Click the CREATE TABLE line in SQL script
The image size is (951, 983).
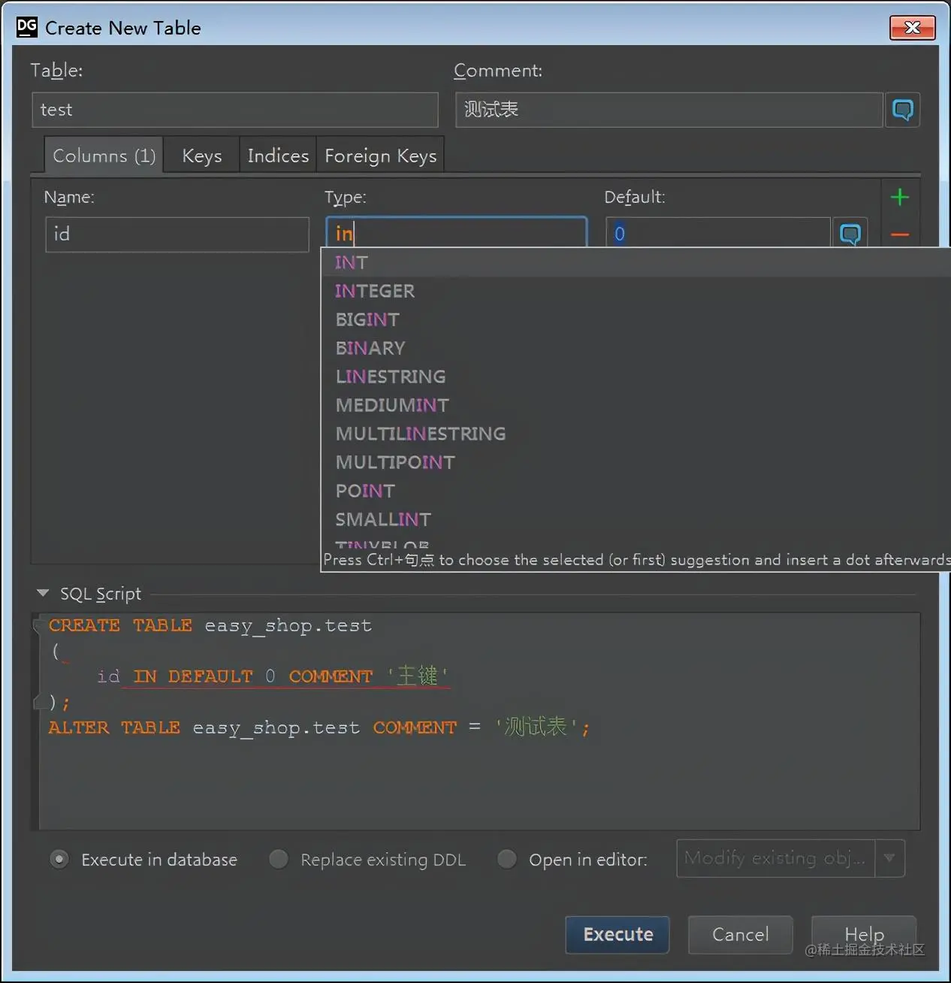coord(210,625)
